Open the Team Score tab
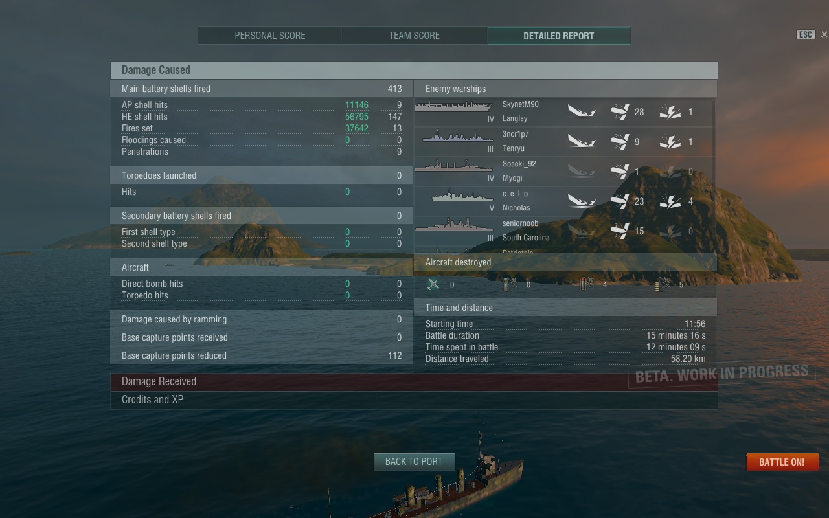 [414, 36]
